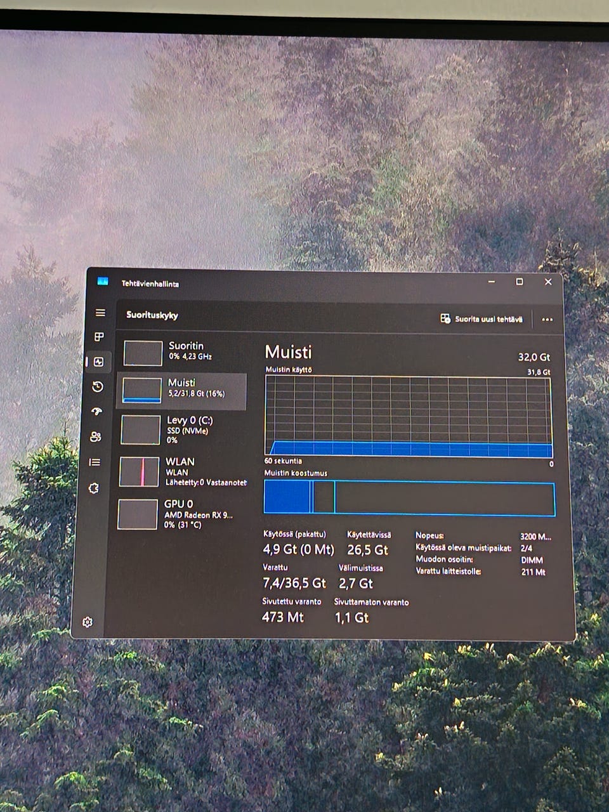Minimize the Task Manager window

tap(492, 281)
